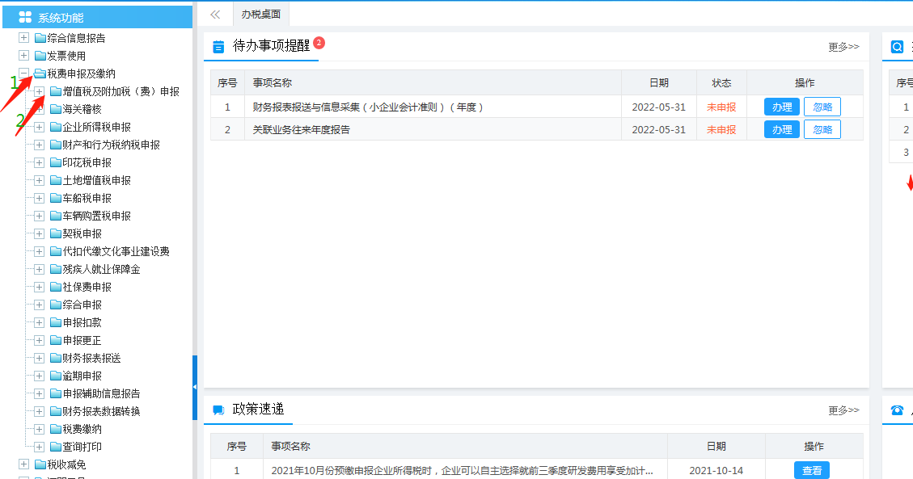Click the double-chevron sidebar collapse icon
Viewport: 913px width, 479px height.
[215, 15]
